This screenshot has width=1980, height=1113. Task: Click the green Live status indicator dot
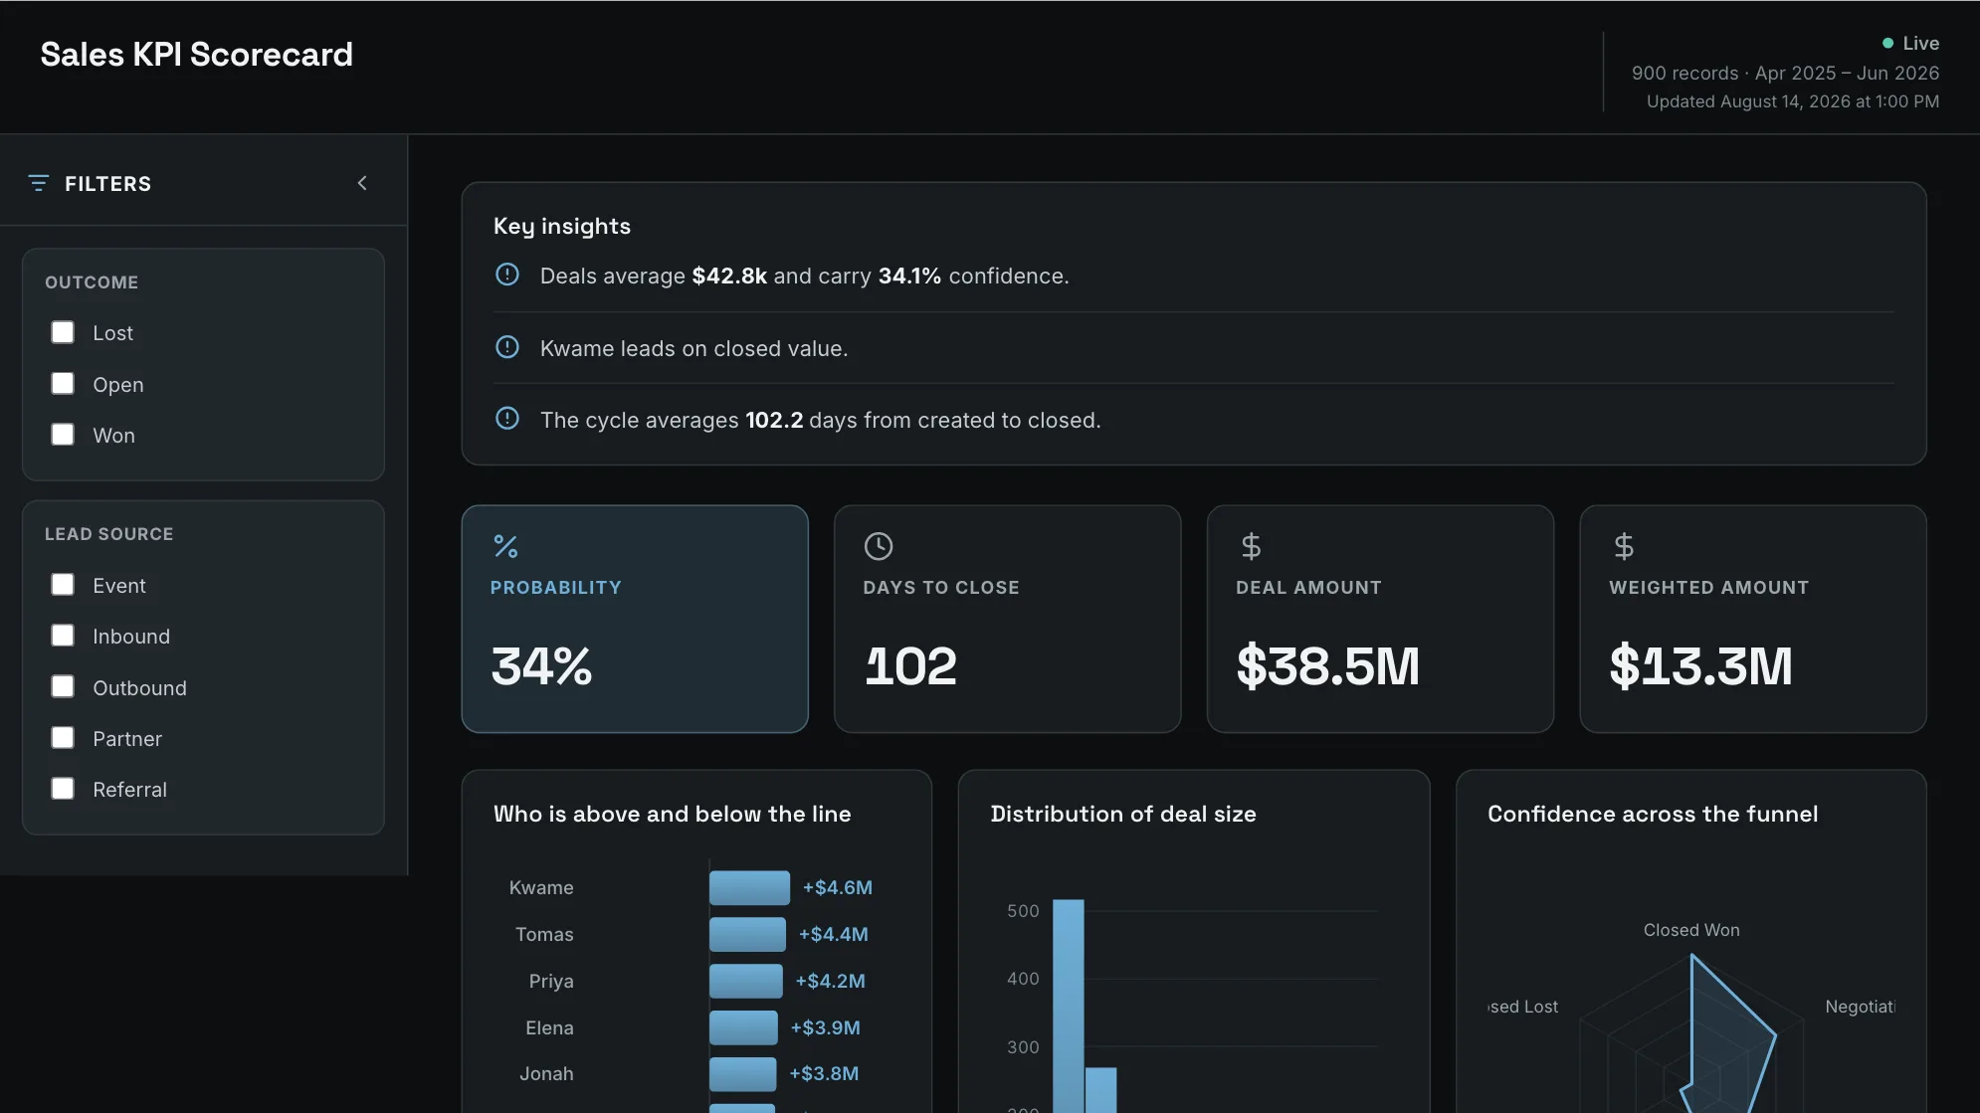tap(1887, 43)
